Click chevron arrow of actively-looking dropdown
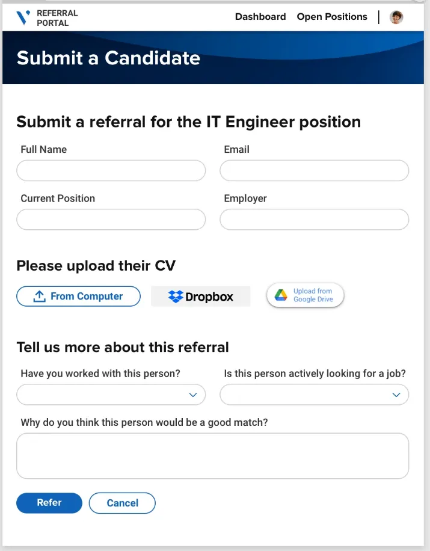The height and width of the screenshot is (551, 430). [x=396, y=395]
